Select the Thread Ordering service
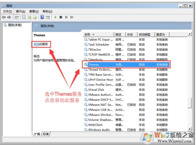 point(126,70)
